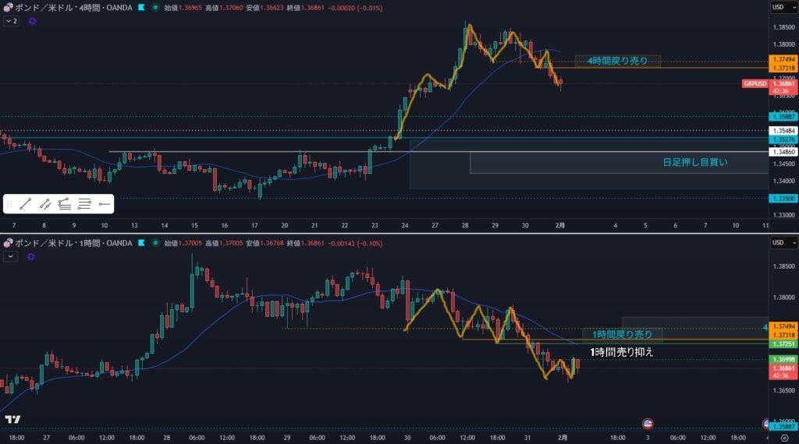
Task: Open USD currency dropdown on bottom chart
Action: [x=780, y=242]
